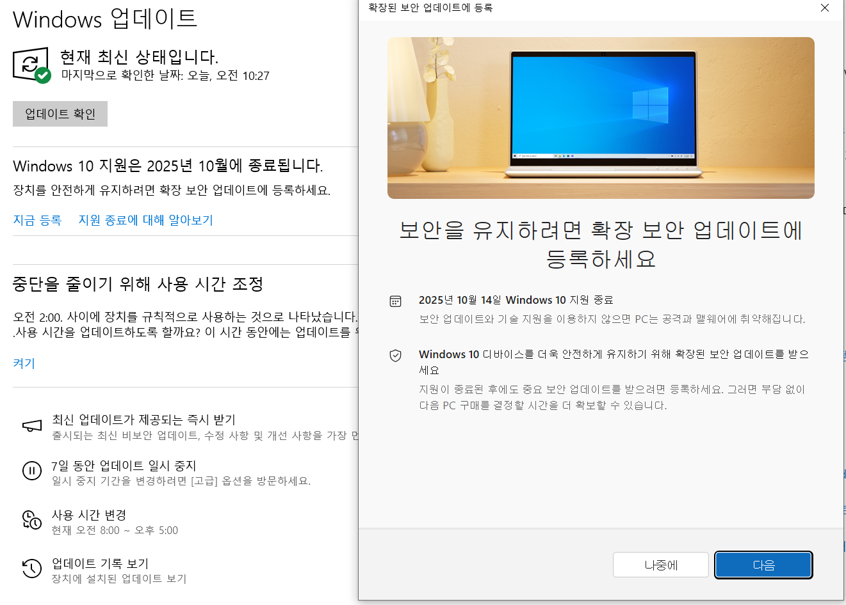This screenshot has height=605, width=846.
Task: Click the 켜기 link under active hours
Action: pos(24,363)
